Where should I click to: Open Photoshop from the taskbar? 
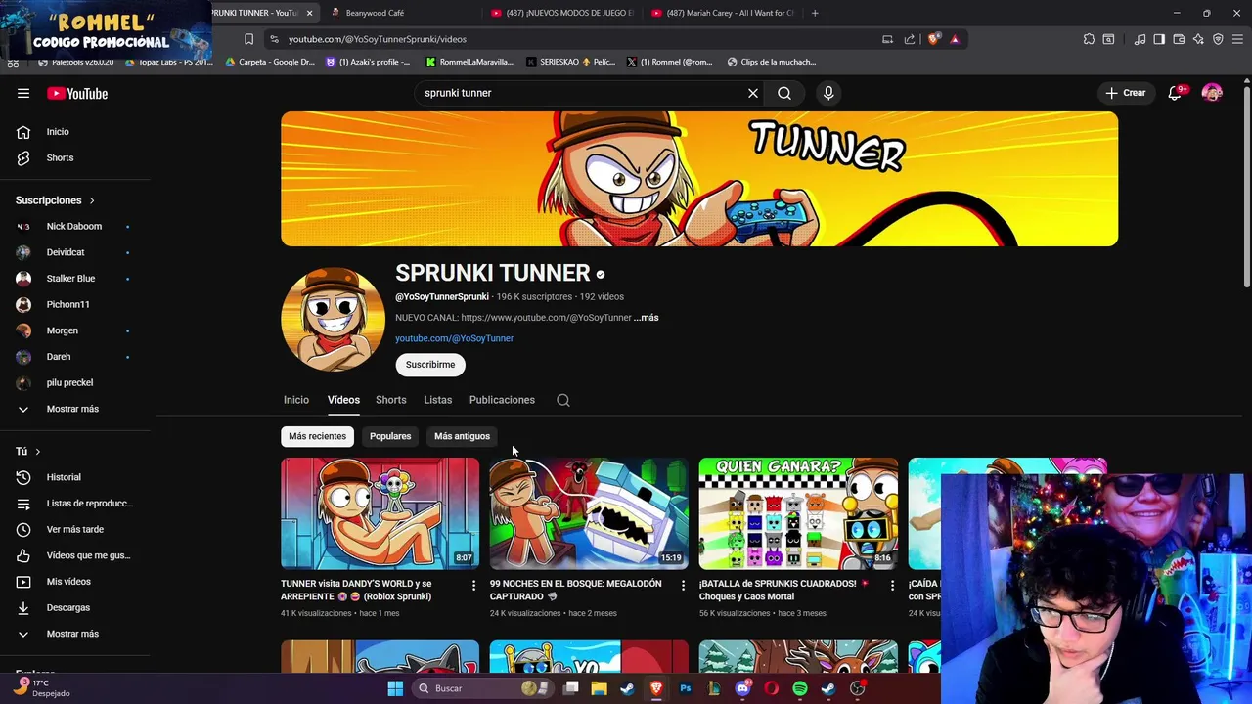tap(685, 688)
